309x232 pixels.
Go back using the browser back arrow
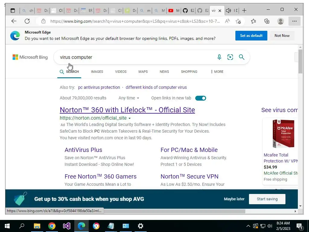(x=14, y=21)
